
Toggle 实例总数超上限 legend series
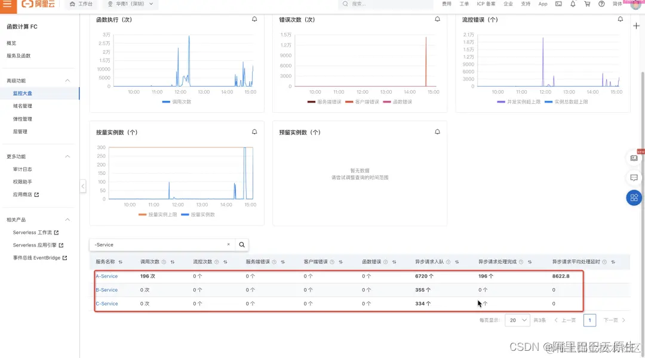click(x=566, y=101)
